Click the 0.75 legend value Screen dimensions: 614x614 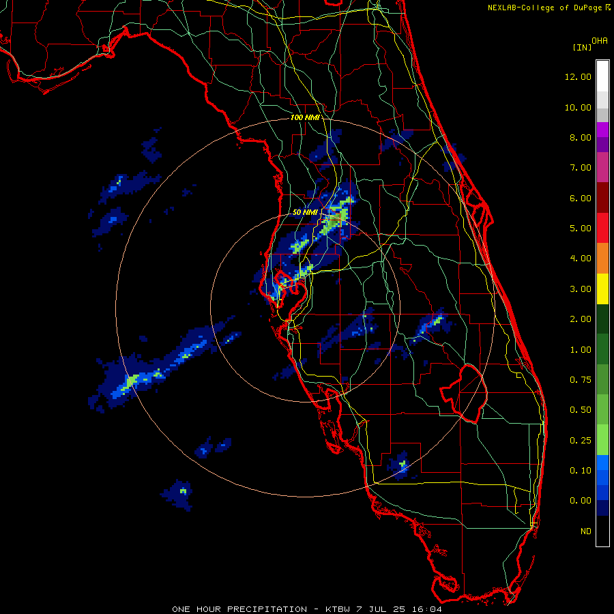point(581,380)
